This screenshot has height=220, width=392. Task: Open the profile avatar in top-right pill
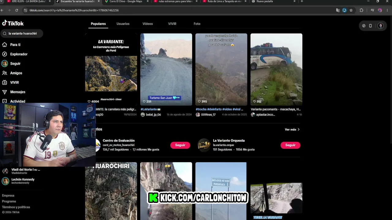pyautogui.click(x=380, y=26)
